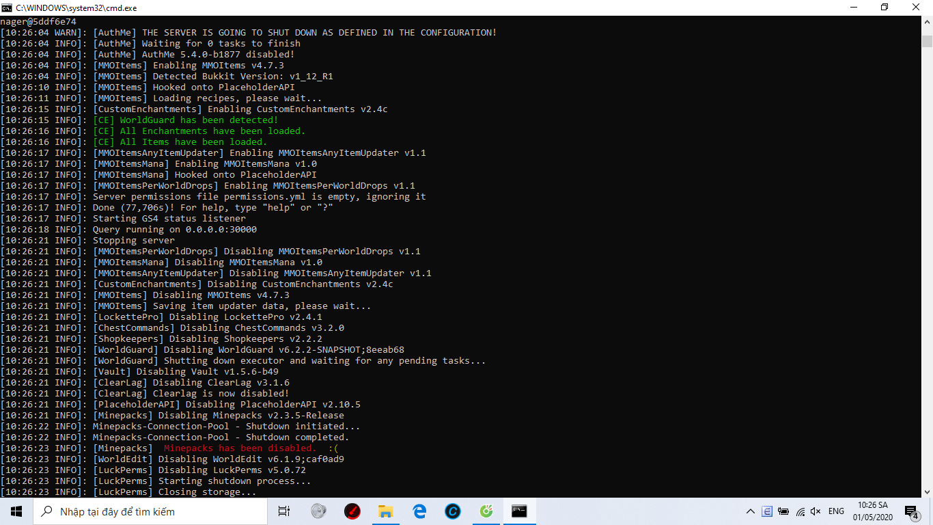Close the cmd.exe window

click(x=917, y=8)
